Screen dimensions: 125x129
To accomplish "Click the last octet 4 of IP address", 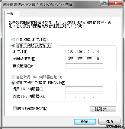I will pyautogui.click(x=98, y=52).
